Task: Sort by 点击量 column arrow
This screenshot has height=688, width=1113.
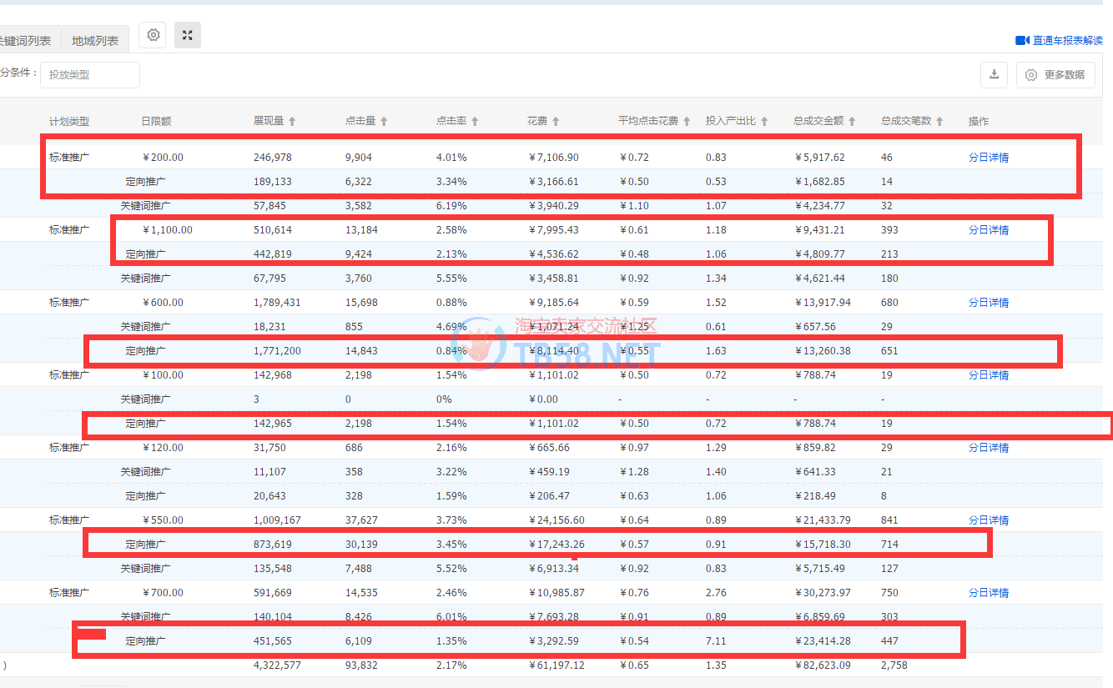Action: click(384, 122)
